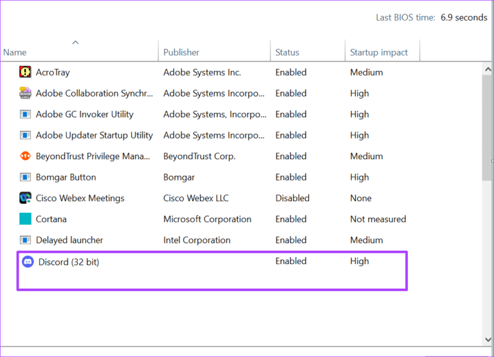Sort by the Publisher column header
This screenshot has width=494, height=357.
[181, 52]
